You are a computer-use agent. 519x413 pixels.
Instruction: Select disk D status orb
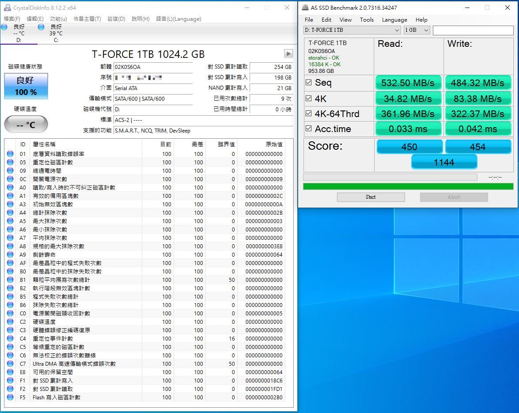tap(4, 27)
